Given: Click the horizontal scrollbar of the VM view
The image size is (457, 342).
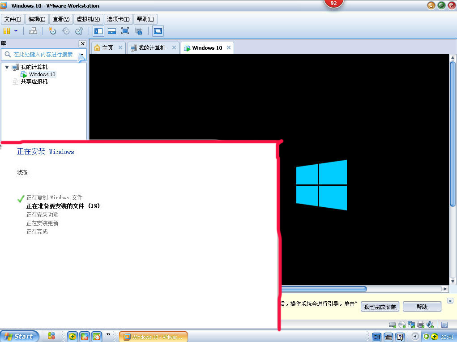Looking at the screenshot, I should coord(324,289).
